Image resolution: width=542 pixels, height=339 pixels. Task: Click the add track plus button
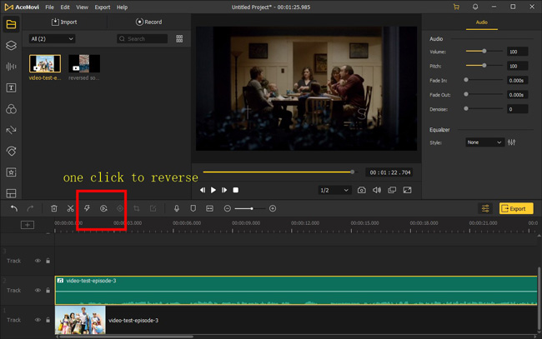28,225
